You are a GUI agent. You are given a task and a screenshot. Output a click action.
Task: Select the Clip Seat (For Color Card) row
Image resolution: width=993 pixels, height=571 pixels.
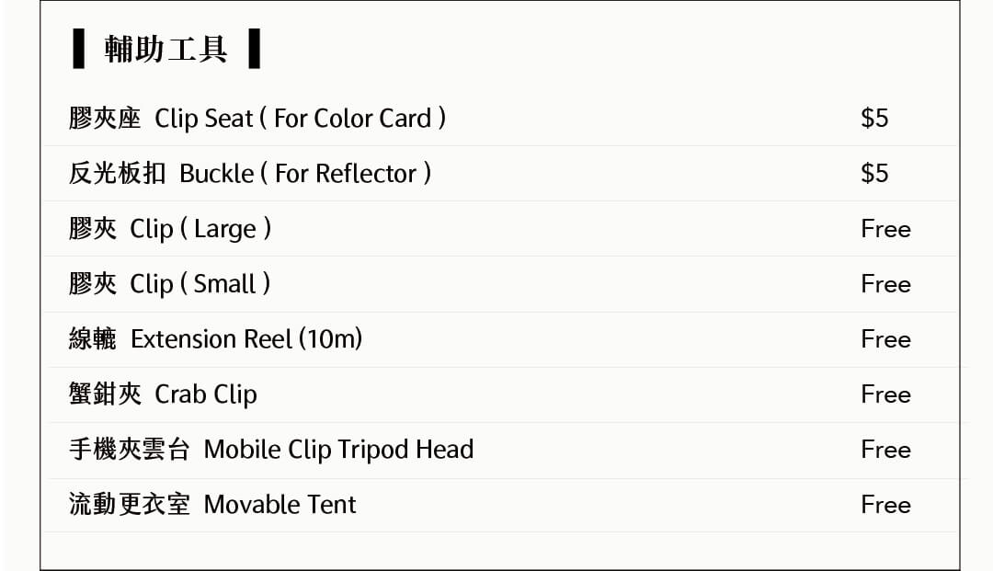click(500, 119)
